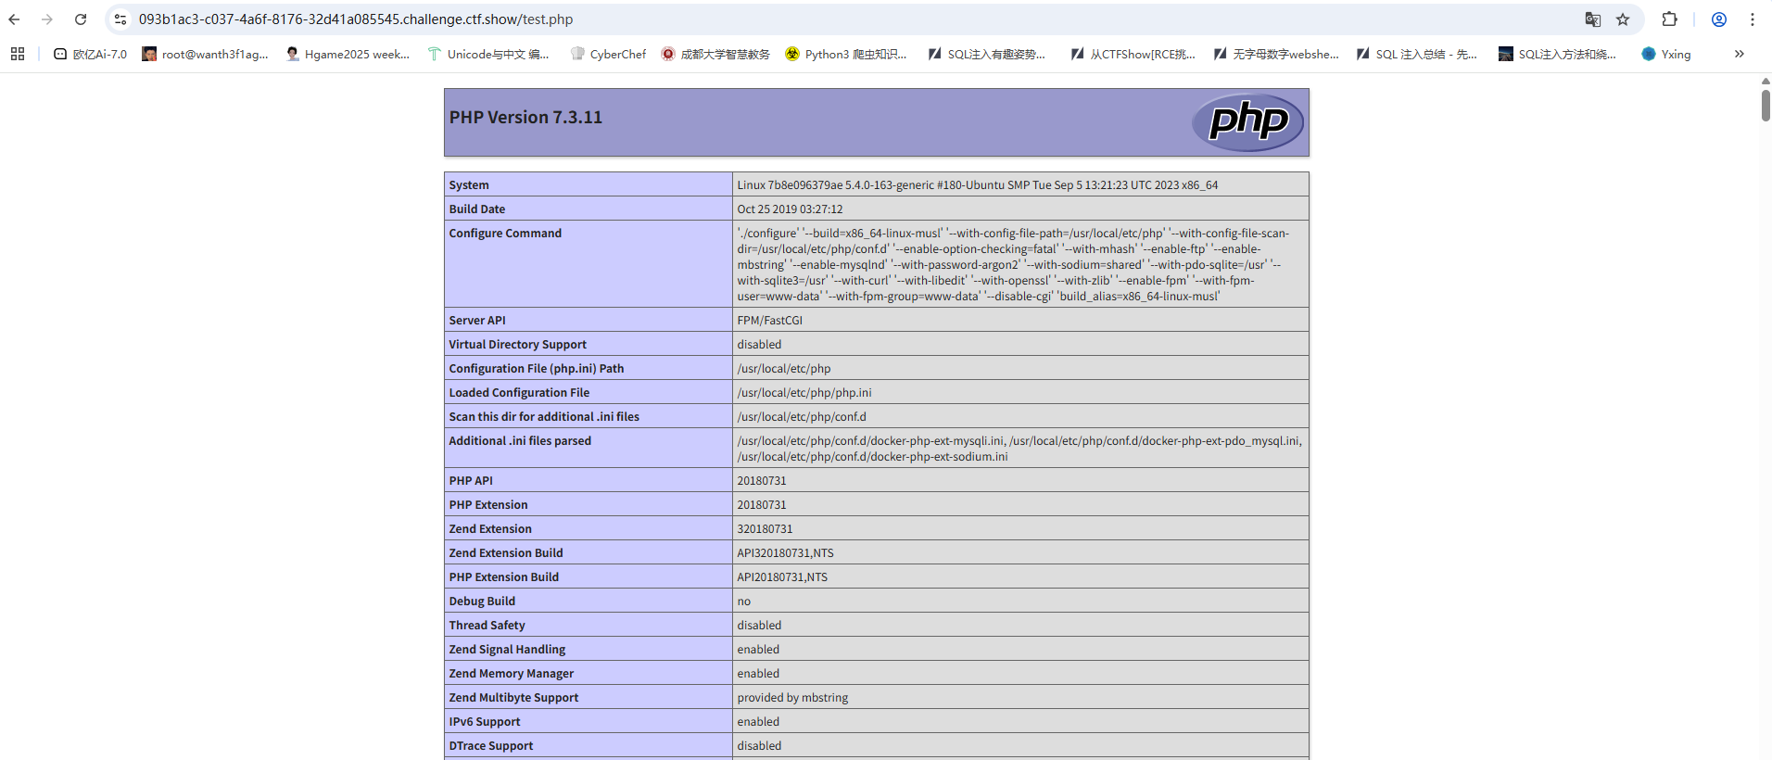Bookmark this page with the star
Image resolution: width=1772 pixels, height=760 pixels.
tap(1623, 19)
